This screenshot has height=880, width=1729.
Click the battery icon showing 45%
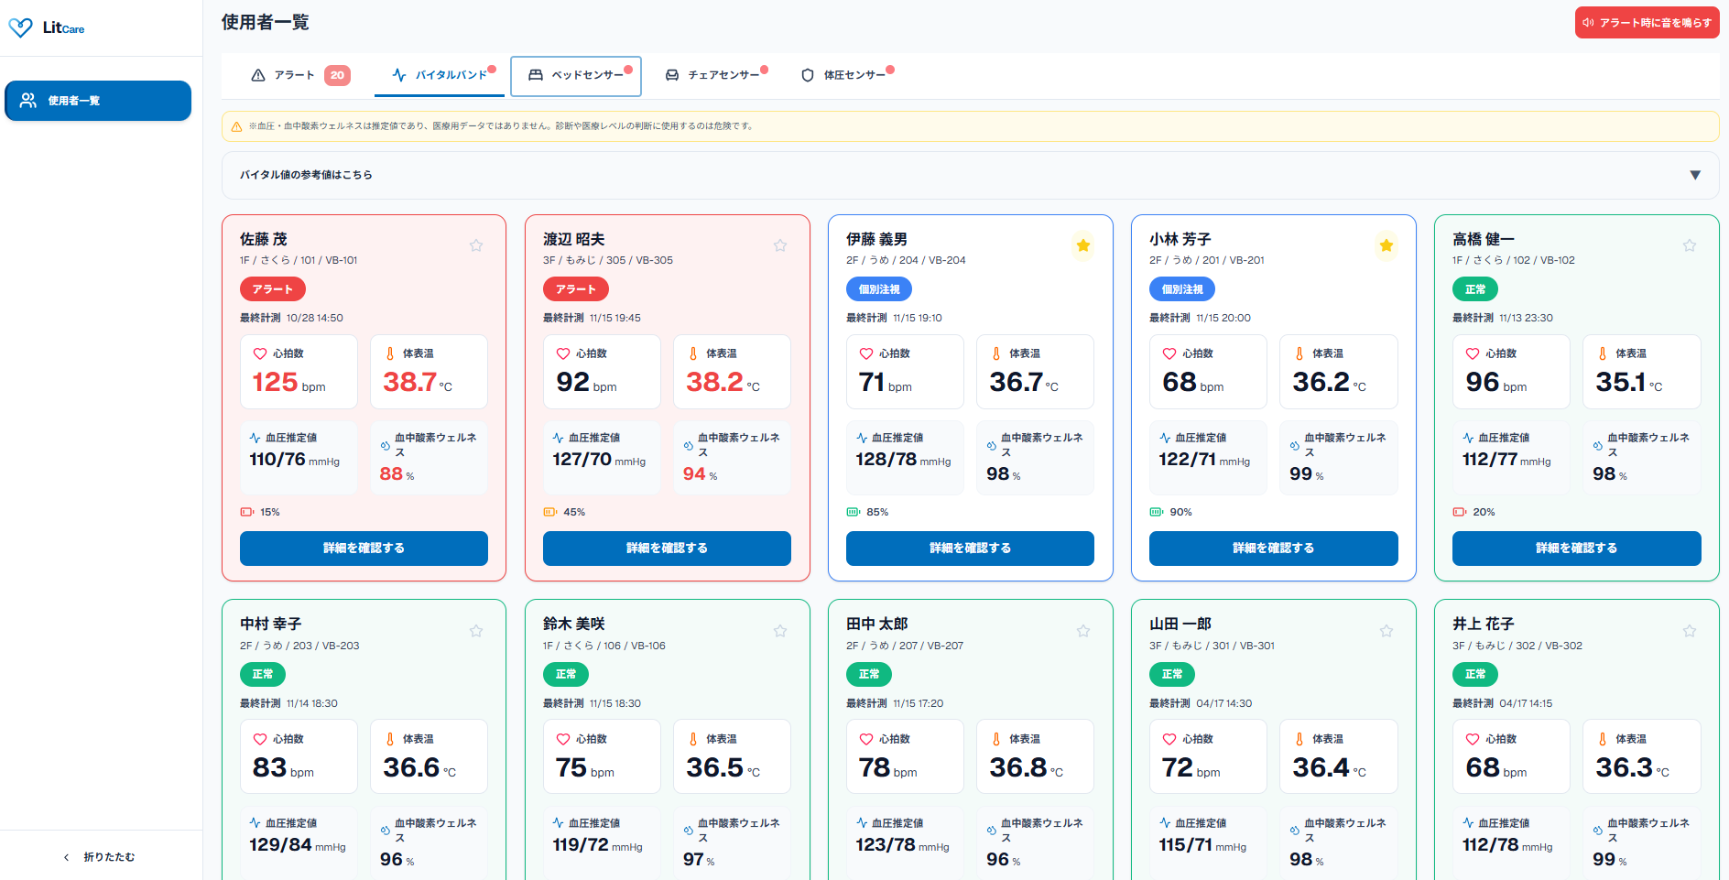tap(550, 512)
